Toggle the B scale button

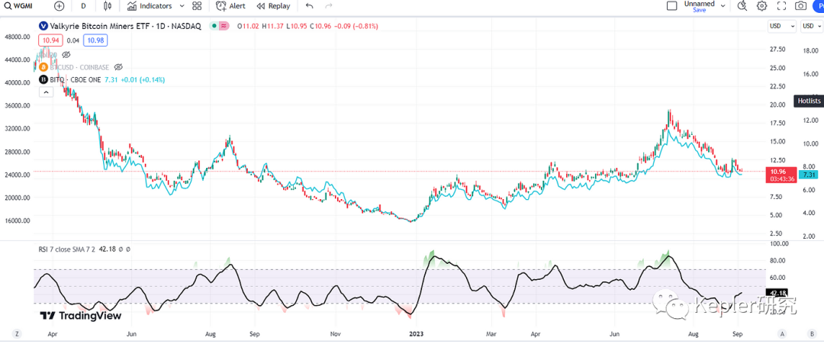point(813,333)
